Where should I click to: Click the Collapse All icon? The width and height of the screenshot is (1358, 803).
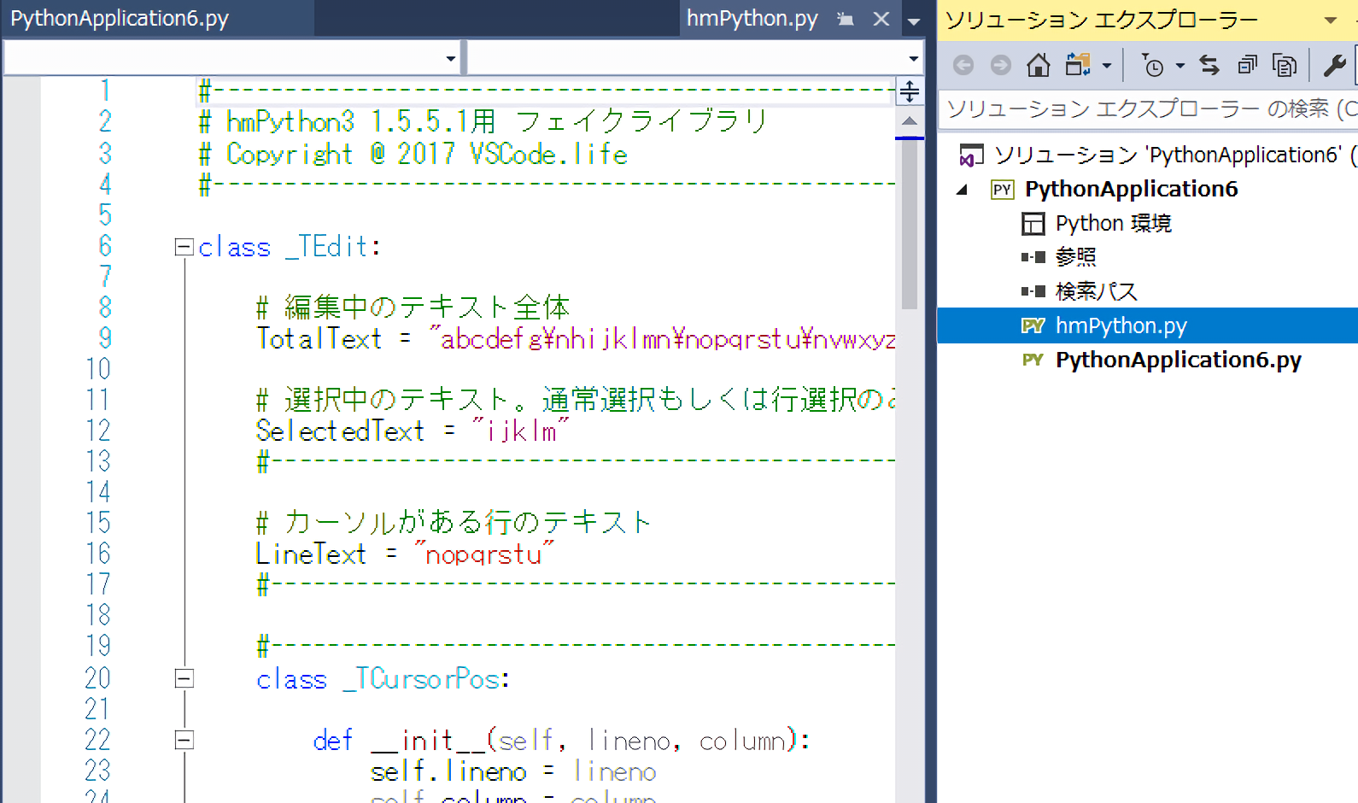(1247, 65)
